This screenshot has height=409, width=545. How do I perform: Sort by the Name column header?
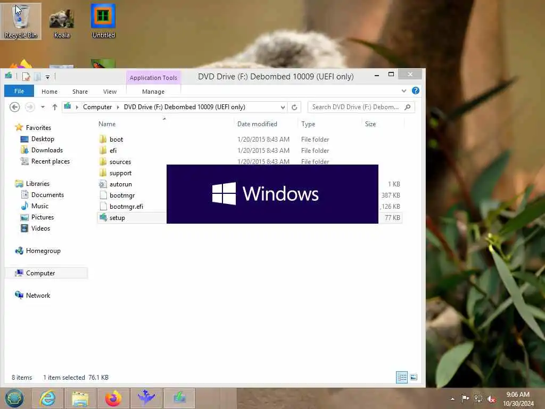(x=106, y=124)
